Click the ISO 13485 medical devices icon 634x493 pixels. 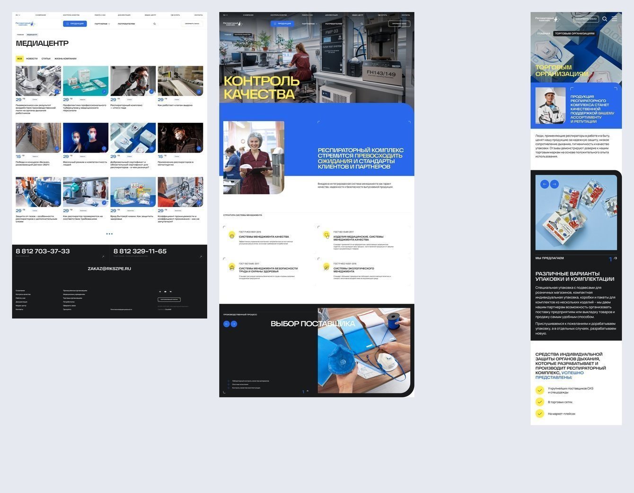point(326,235)
